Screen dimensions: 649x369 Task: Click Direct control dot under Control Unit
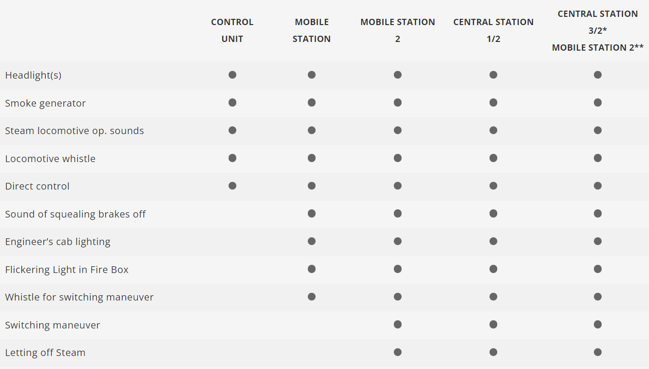pos(232,186)
